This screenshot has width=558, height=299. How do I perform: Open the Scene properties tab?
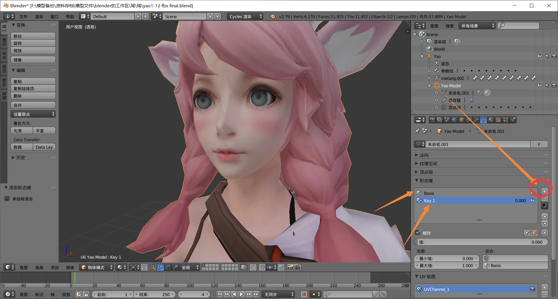[x=447, y=120]
